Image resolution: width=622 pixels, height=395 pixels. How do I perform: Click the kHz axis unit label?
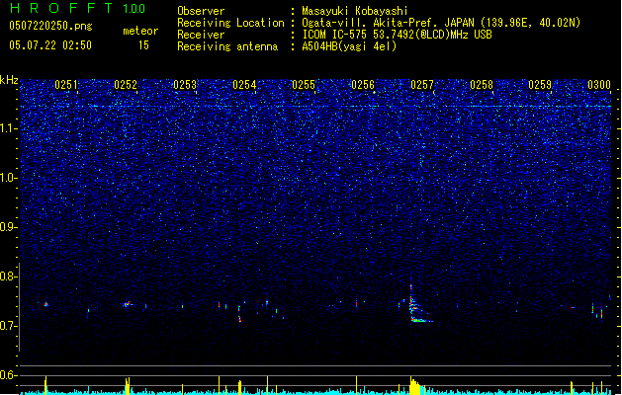click(x=9, y=80)
